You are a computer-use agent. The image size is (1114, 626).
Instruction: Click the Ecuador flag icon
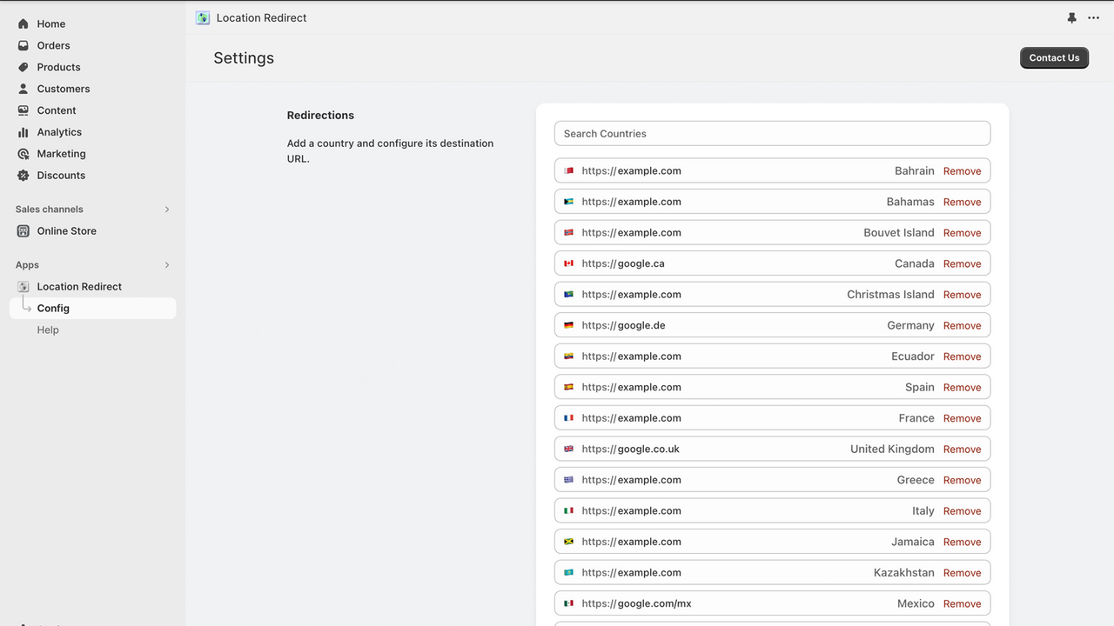pos(569,356)
